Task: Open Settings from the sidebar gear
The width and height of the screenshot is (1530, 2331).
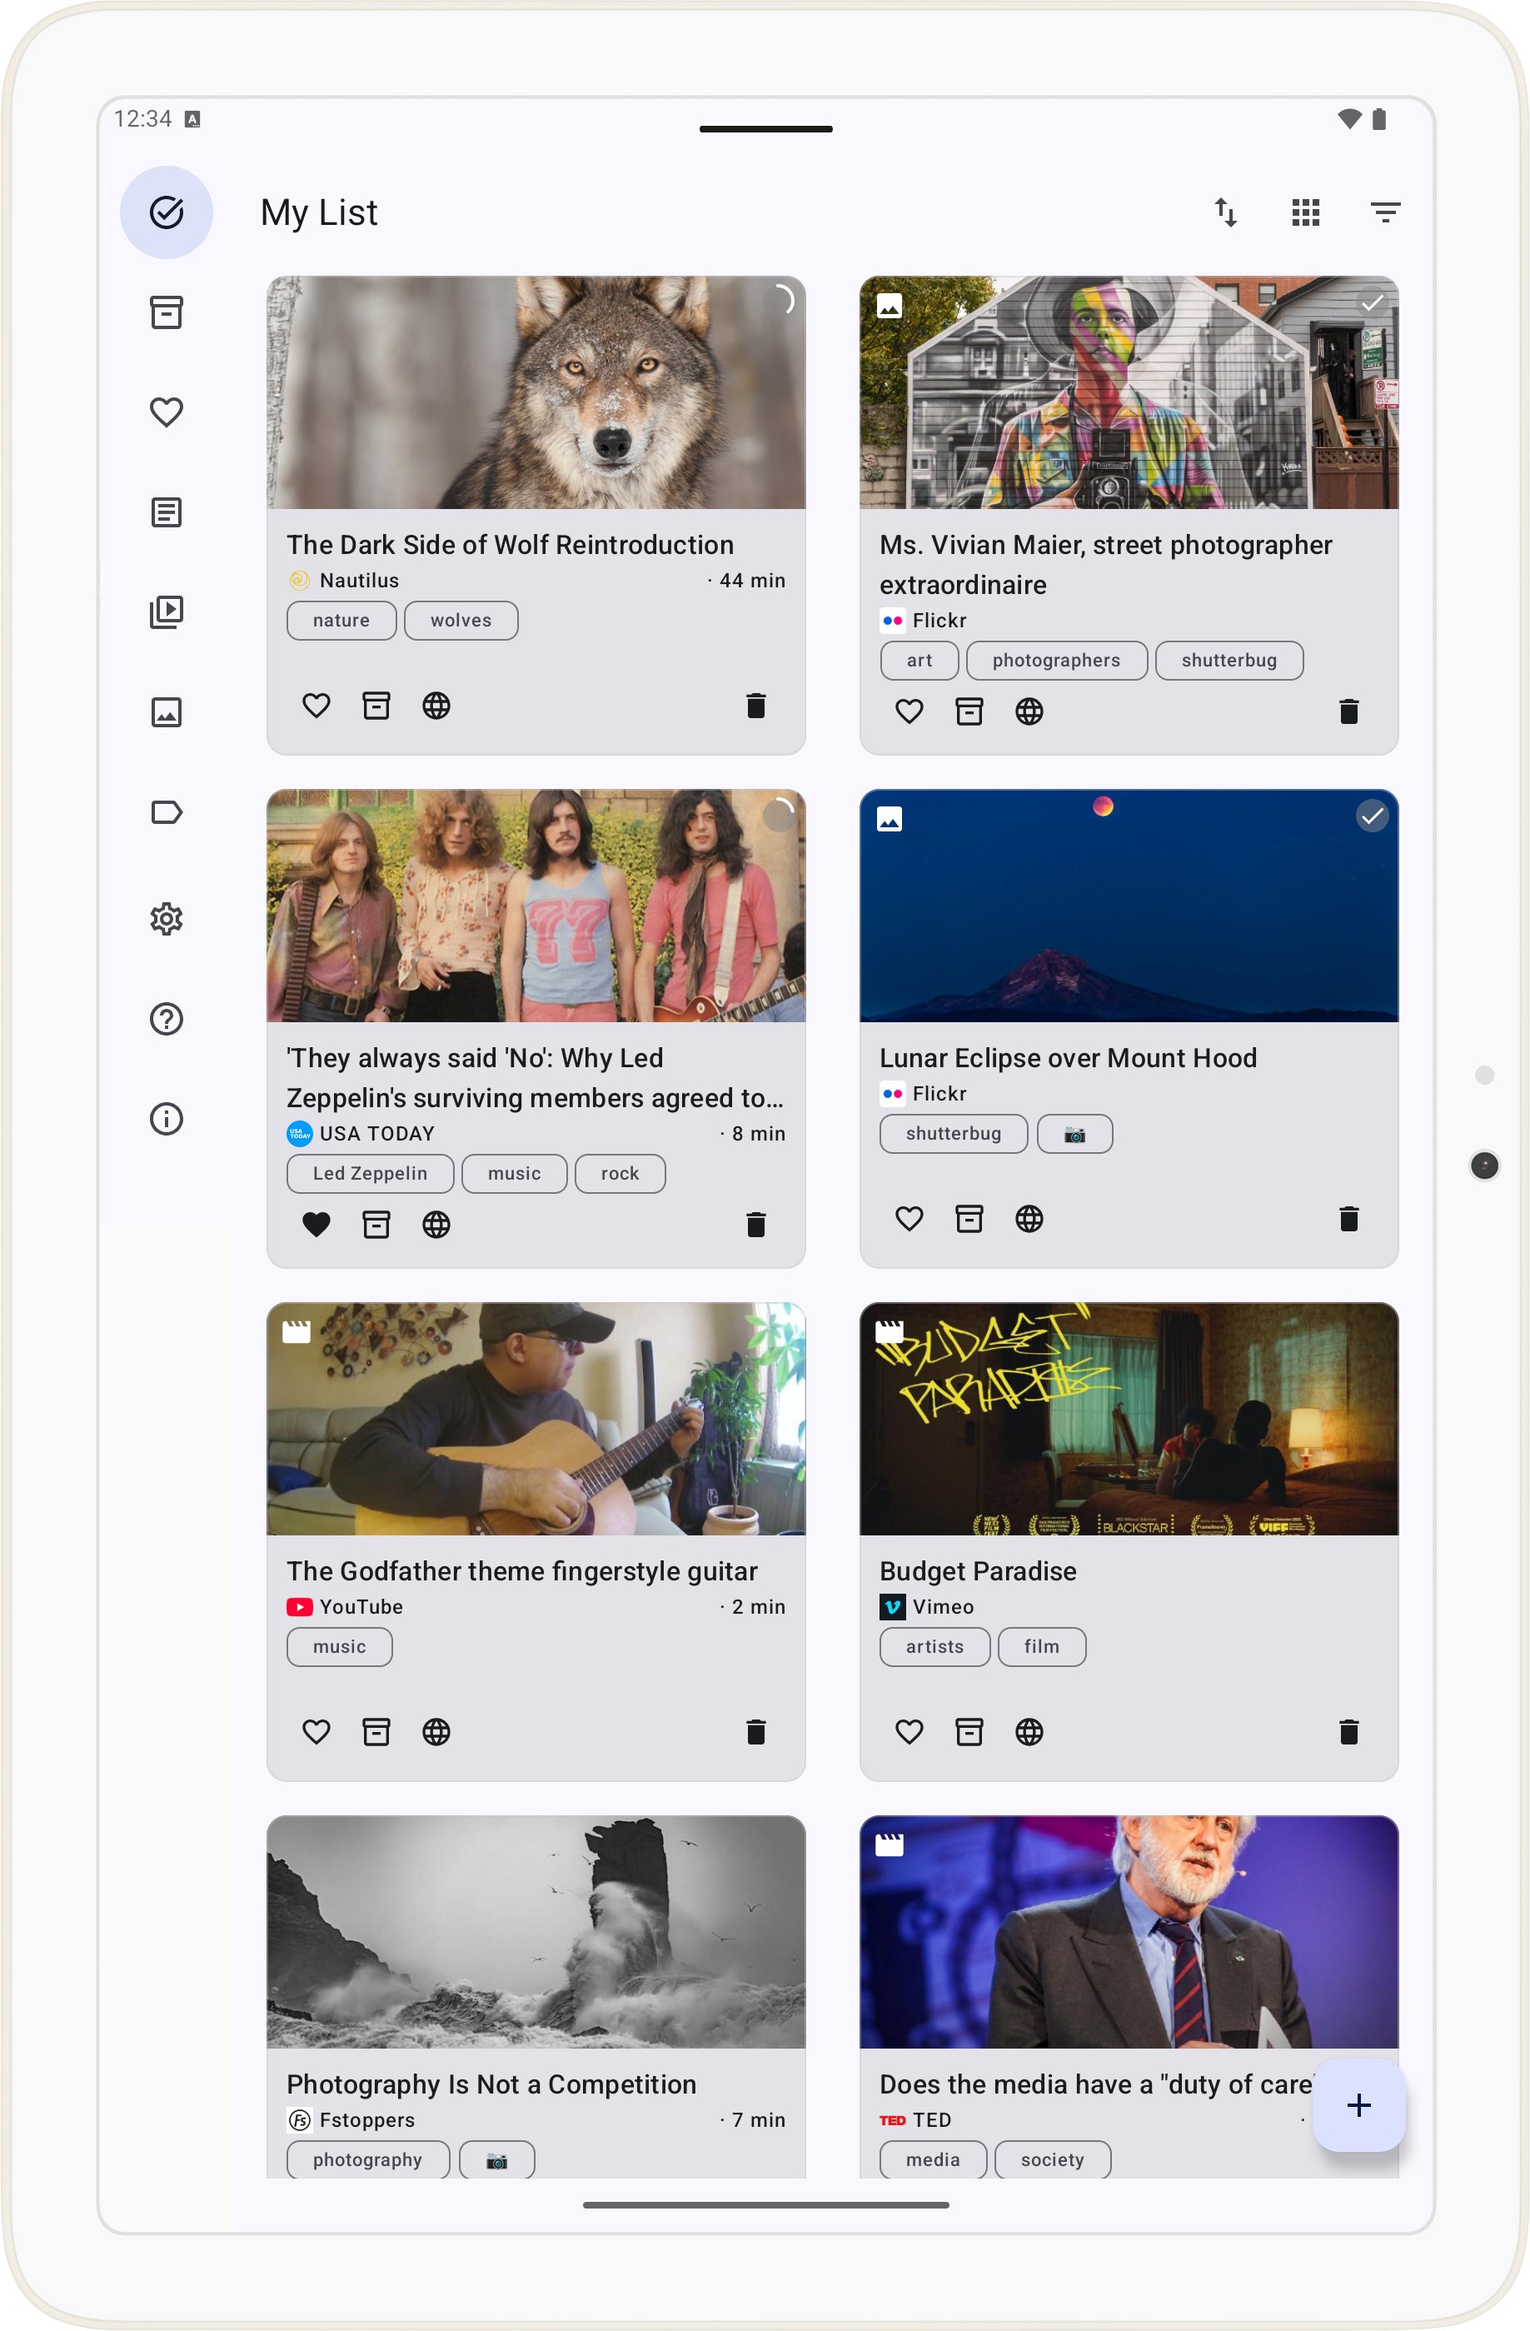Action: pyautogui.click(x=167, y=919)
